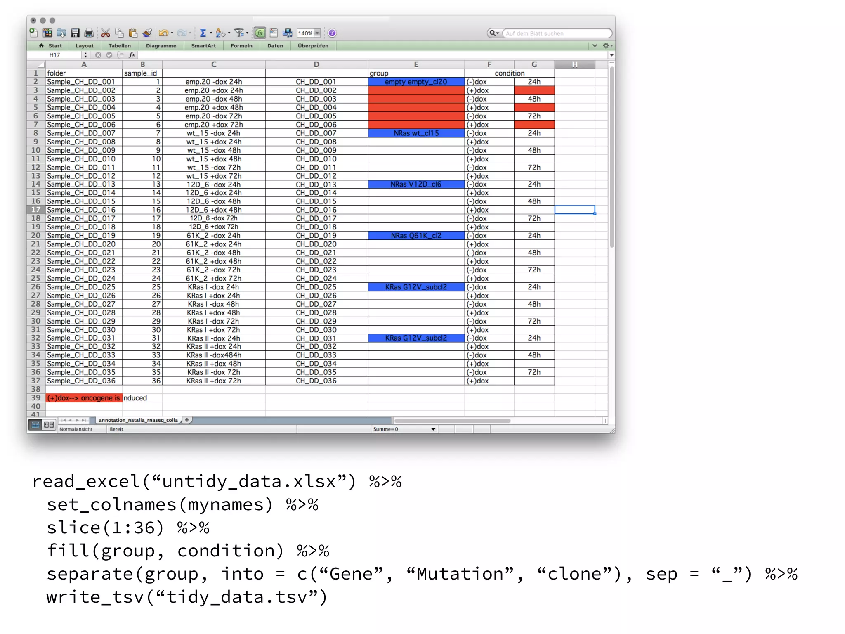Click the greyed redo arrow icon

[x=182, y=33]
